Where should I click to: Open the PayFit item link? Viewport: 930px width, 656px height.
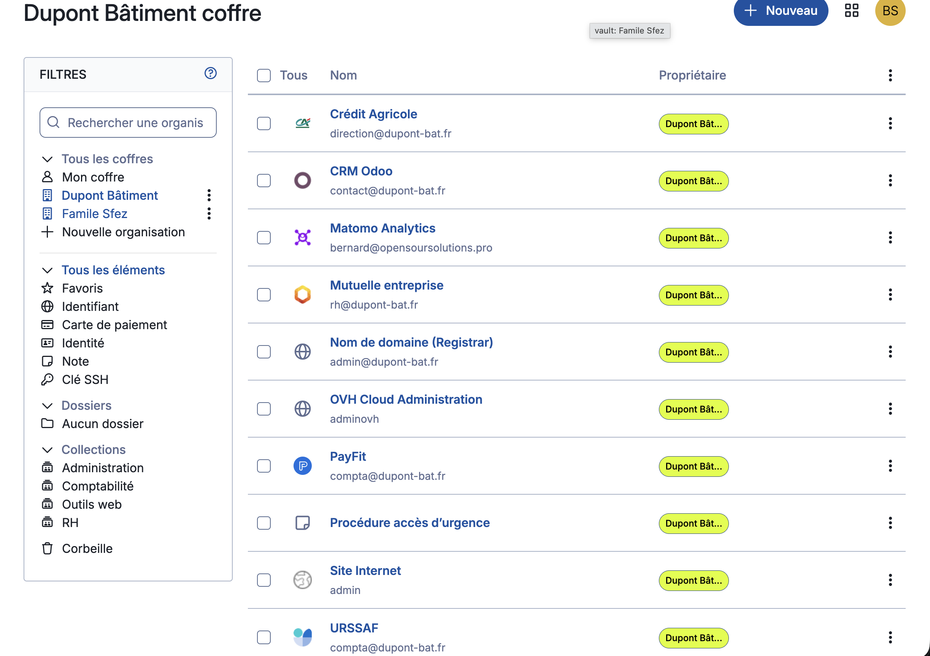[348, 457]
